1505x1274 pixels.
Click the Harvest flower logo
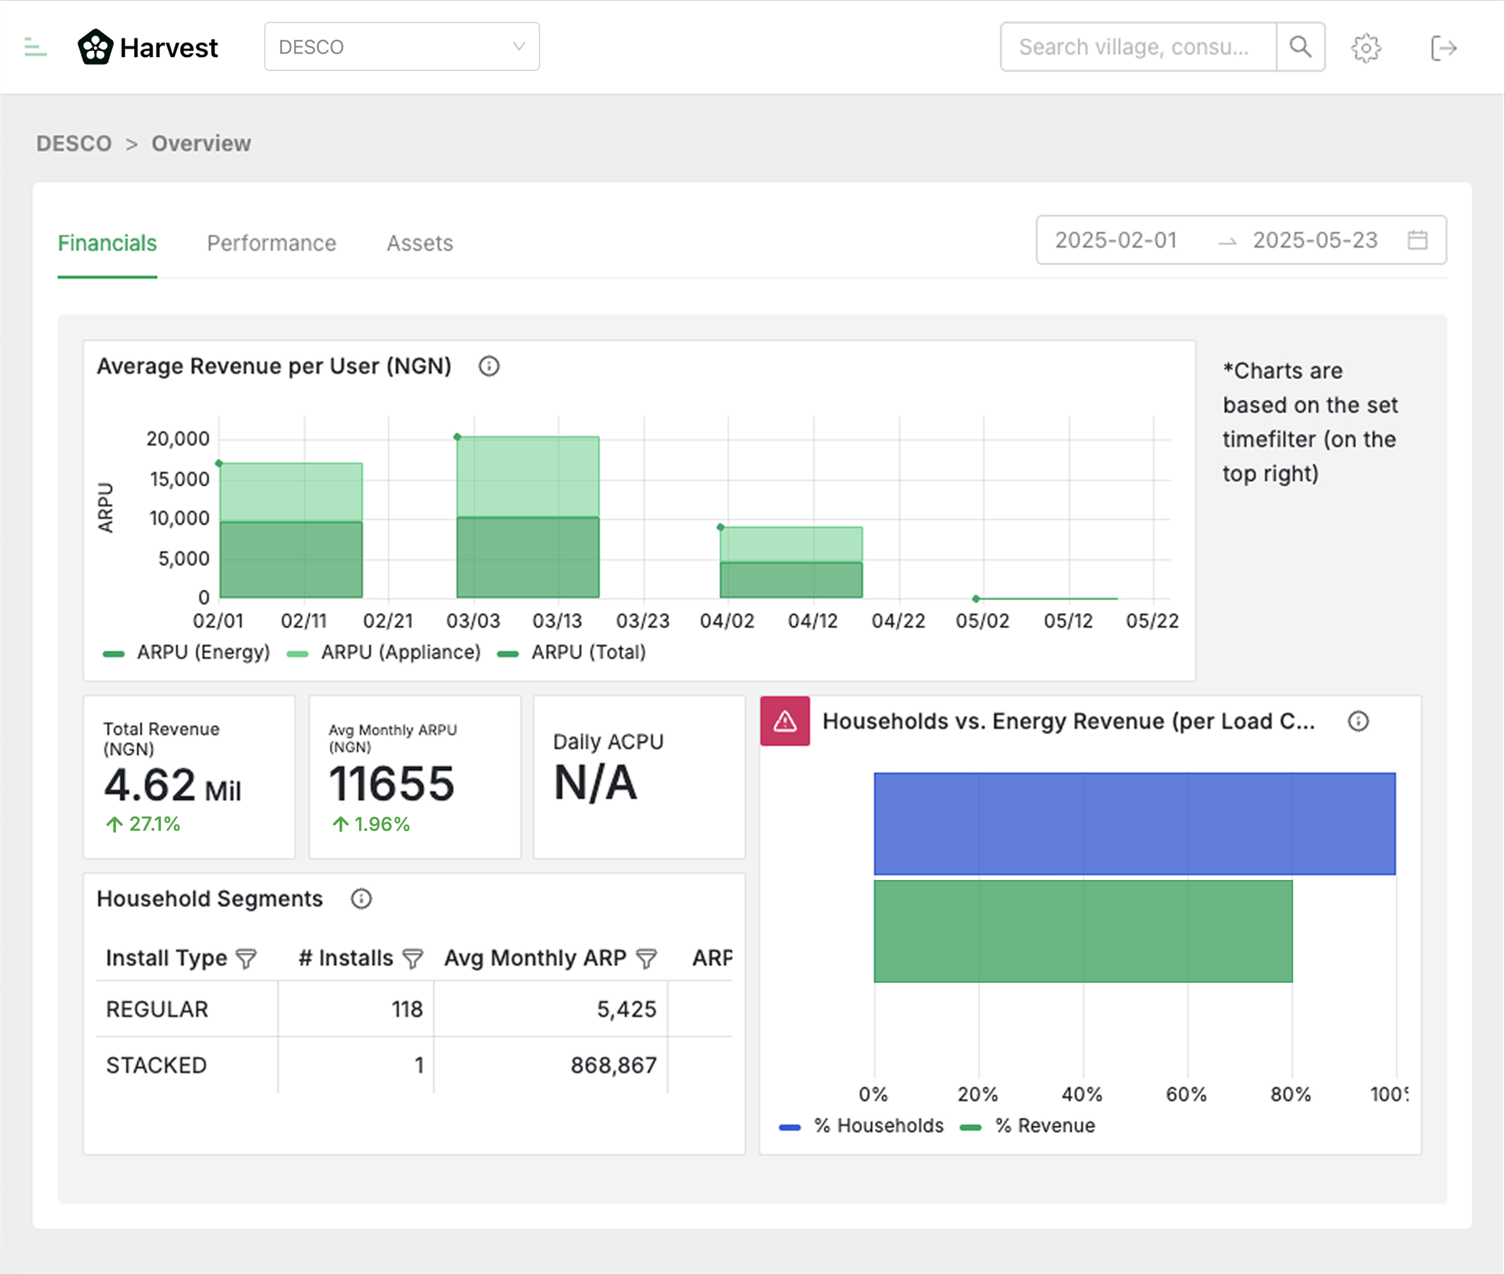95,48
